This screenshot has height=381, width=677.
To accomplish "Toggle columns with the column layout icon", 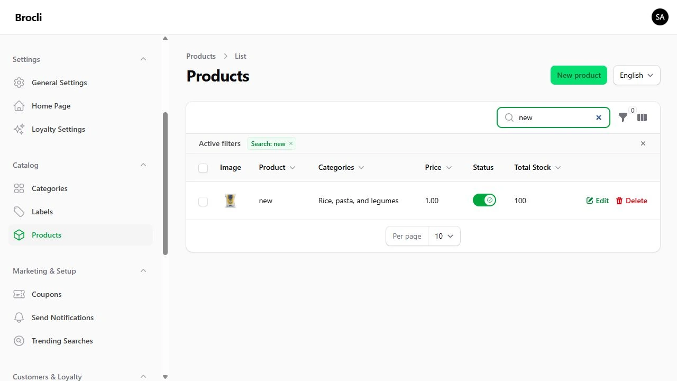I will (642, 117).
